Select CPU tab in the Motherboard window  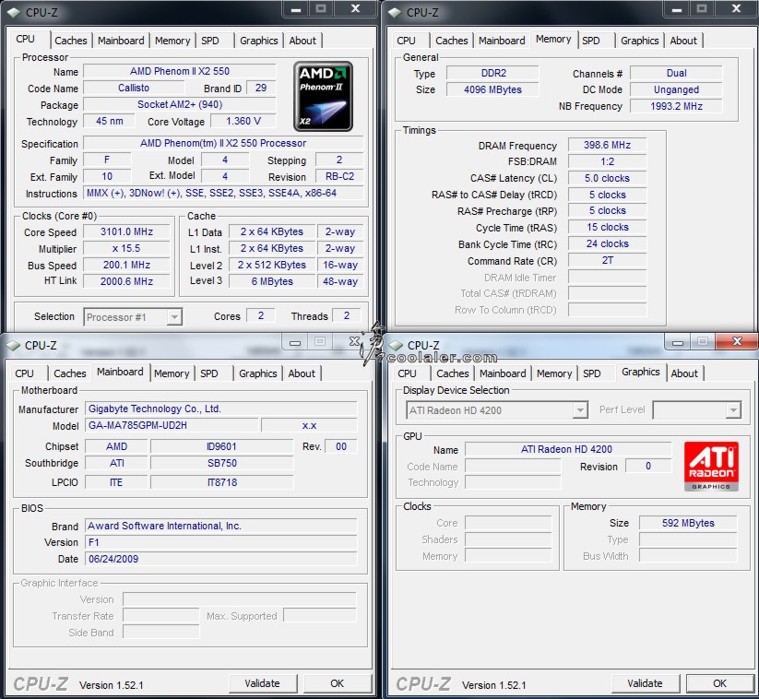tap(24, 373)
